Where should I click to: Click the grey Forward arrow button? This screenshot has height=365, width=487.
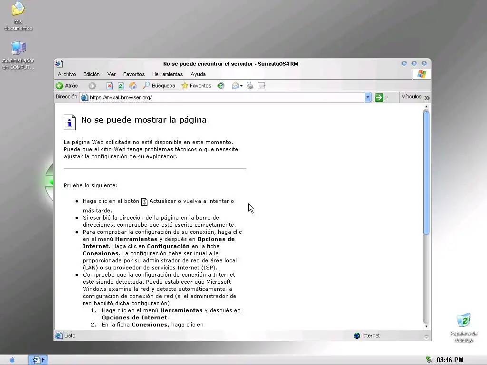(x=92, y=86)
